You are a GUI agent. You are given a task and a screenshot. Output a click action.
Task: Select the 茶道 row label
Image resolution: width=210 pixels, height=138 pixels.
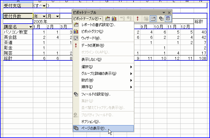18,43
